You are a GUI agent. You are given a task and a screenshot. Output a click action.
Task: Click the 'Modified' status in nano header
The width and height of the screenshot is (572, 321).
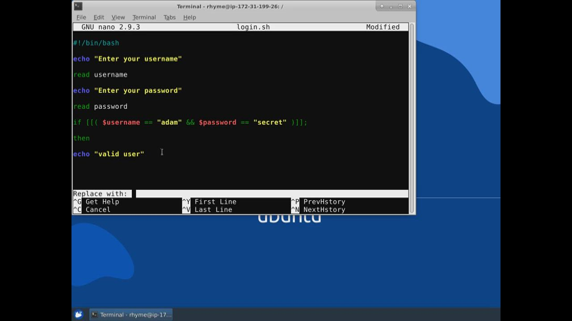point(383,27)
